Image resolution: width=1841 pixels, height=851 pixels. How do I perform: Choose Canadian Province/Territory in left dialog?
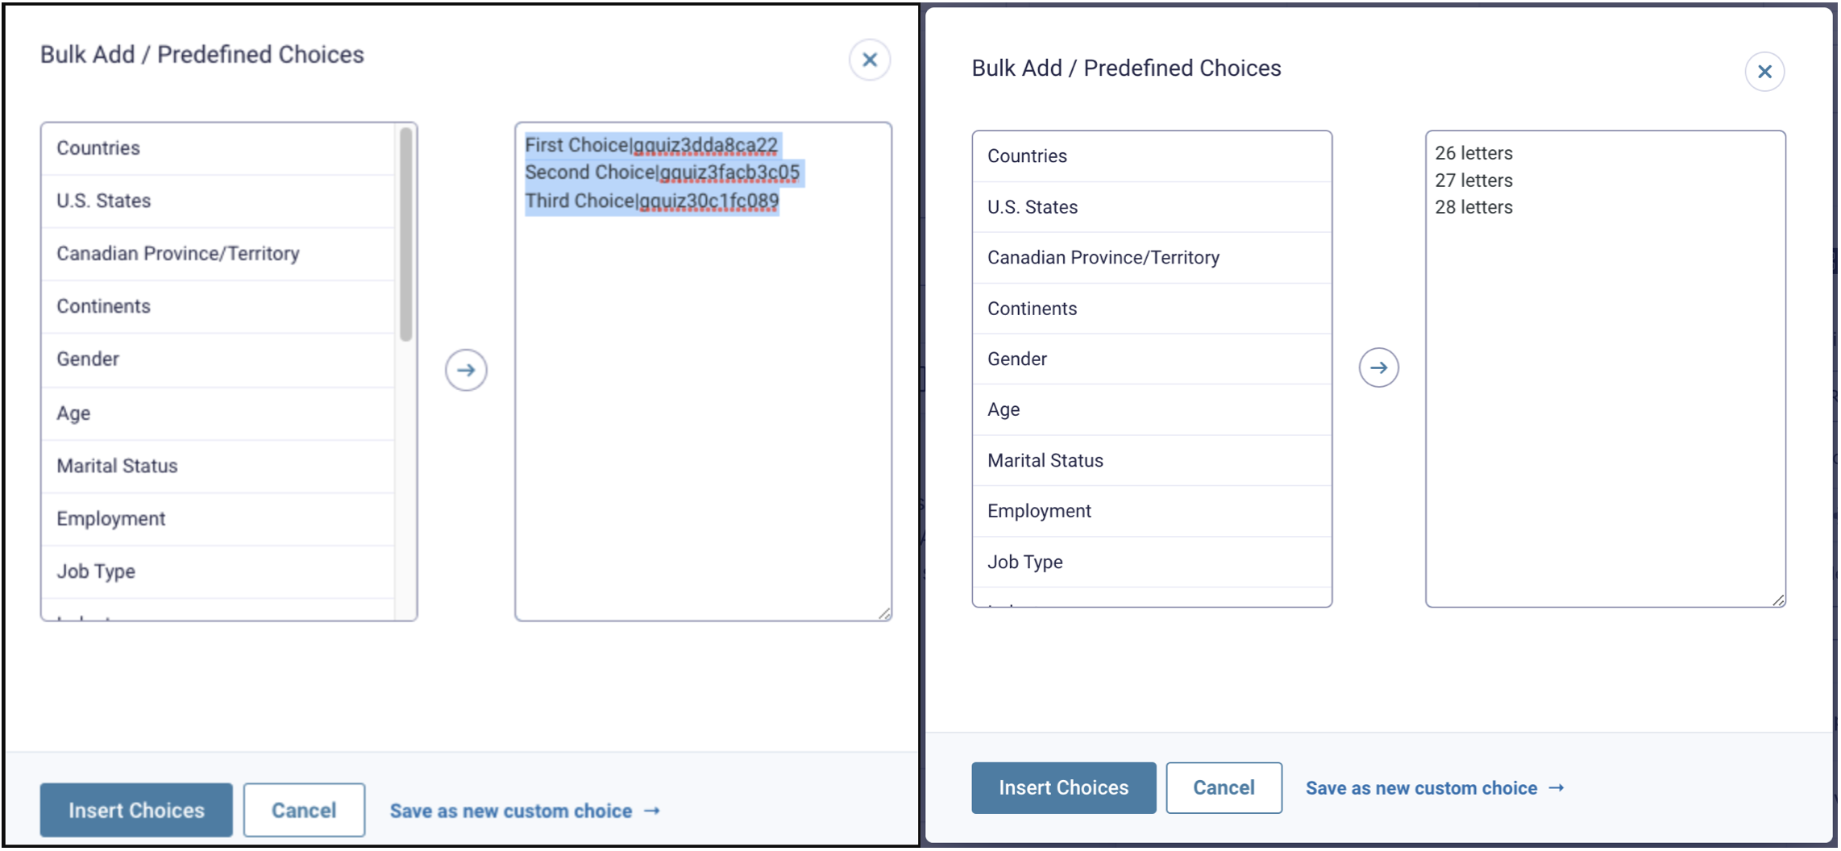(177, 254)
